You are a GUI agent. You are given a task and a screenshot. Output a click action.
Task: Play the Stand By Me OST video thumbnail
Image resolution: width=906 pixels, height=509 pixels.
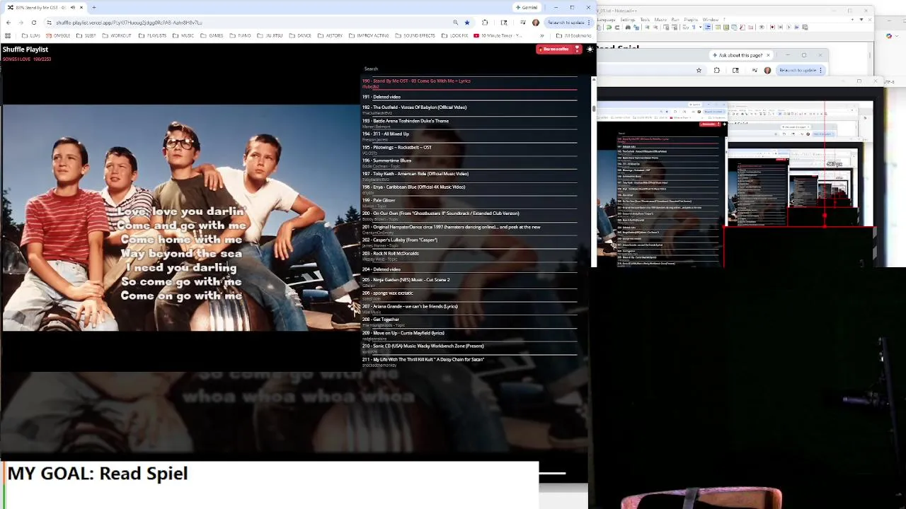tap(181, 218)
